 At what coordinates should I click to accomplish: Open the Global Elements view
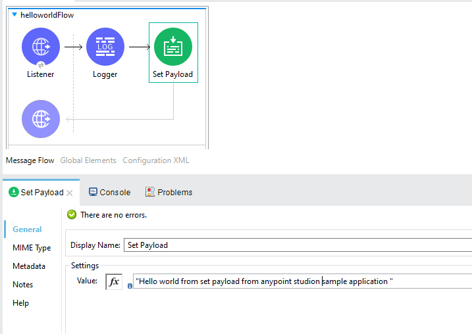[x=88, y=160]
